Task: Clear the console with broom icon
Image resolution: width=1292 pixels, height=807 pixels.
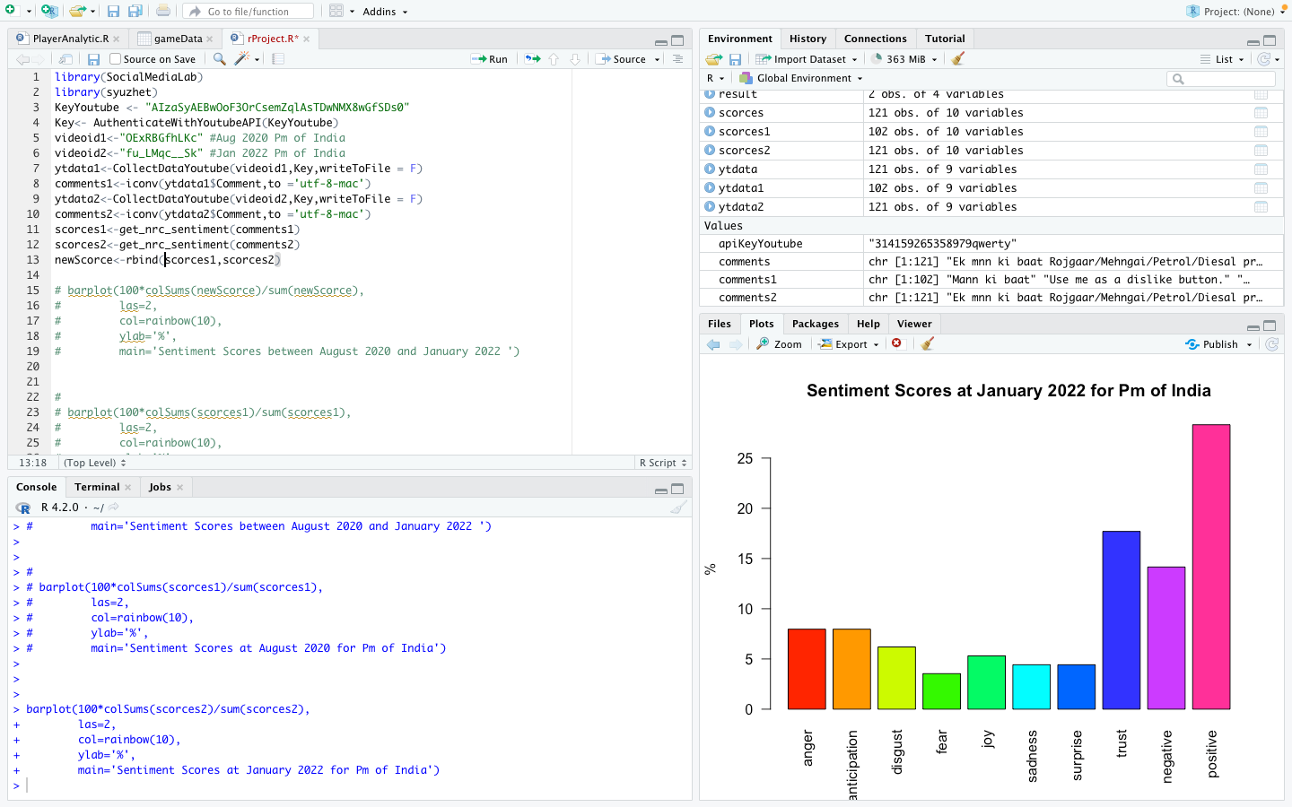Action: (678, 508)
